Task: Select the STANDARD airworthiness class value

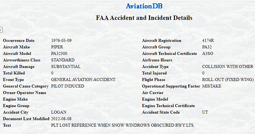Action: coord(63,60)
